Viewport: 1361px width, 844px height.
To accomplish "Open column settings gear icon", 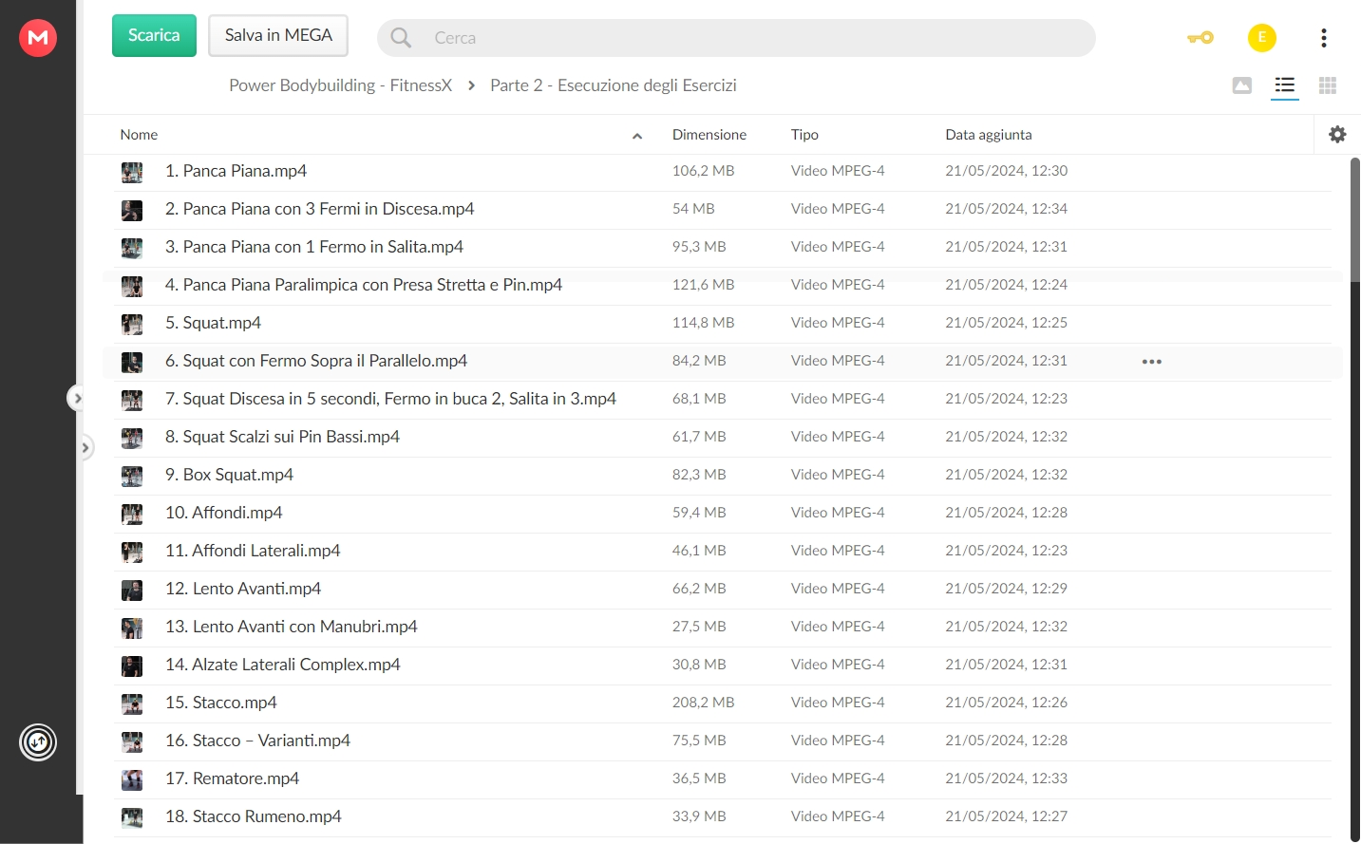I will (1337, 135).
